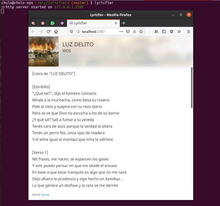Show site information icon
The height and width of the screenshot is (206, 220).
[x=78, y=32]
